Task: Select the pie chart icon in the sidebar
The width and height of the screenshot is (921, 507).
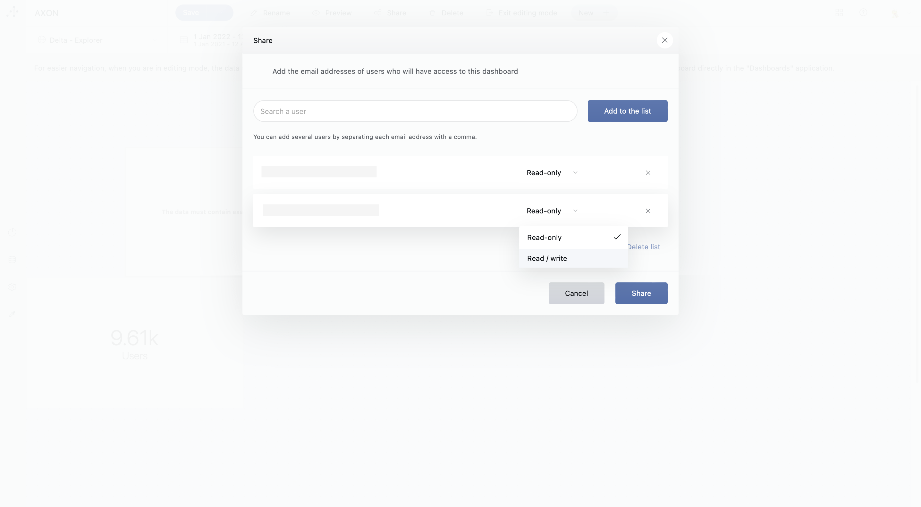Action: tap(12, 232)
